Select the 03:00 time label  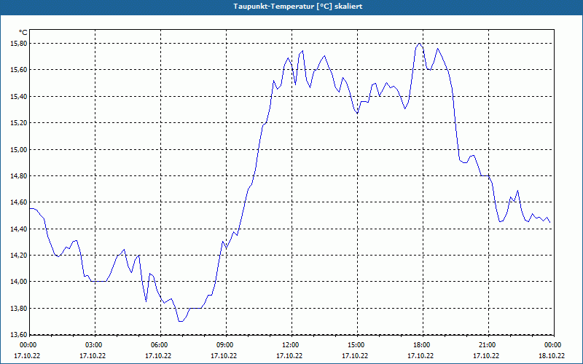click(x=93, y=345)
